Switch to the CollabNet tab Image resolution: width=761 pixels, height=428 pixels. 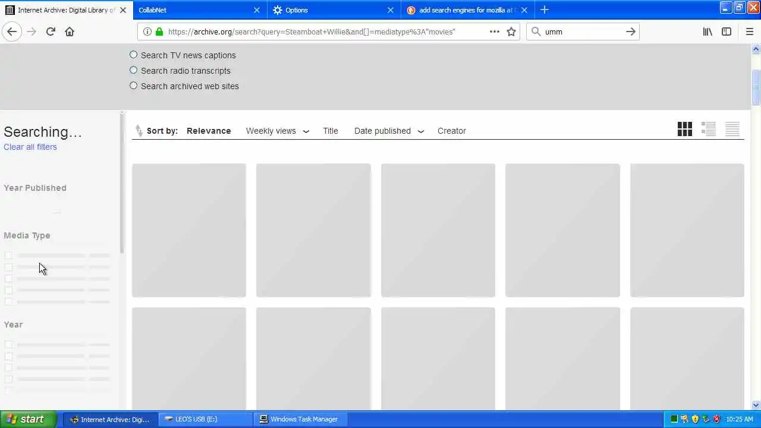200,10
